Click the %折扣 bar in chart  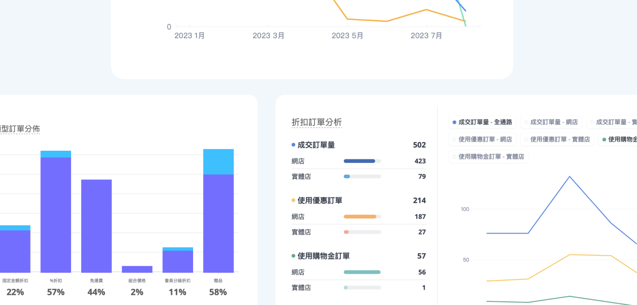[x=56, y=212]
